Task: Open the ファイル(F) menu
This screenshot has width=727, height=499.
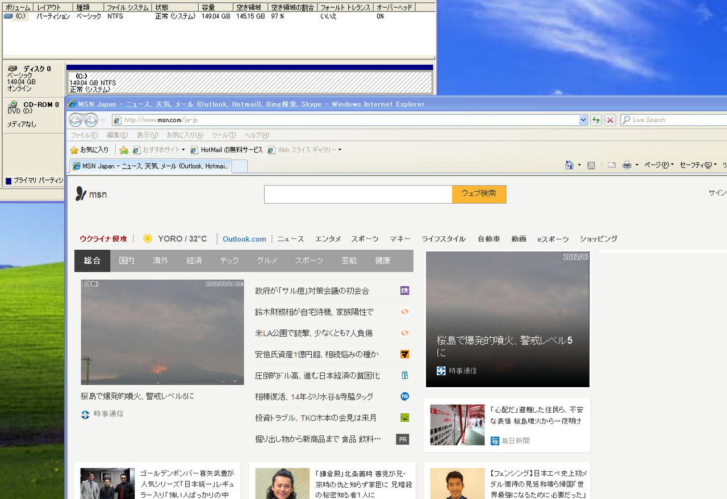Action: (x=84, y=135)
